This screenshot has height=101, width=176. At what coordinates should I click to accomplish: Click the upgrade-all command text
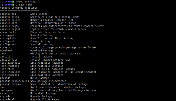8,99
